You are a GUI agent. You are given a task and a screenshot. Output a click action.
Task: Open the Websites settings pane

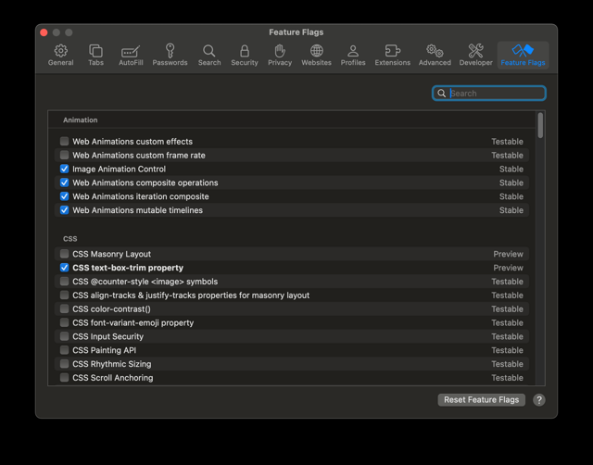[x=316, y=56]
